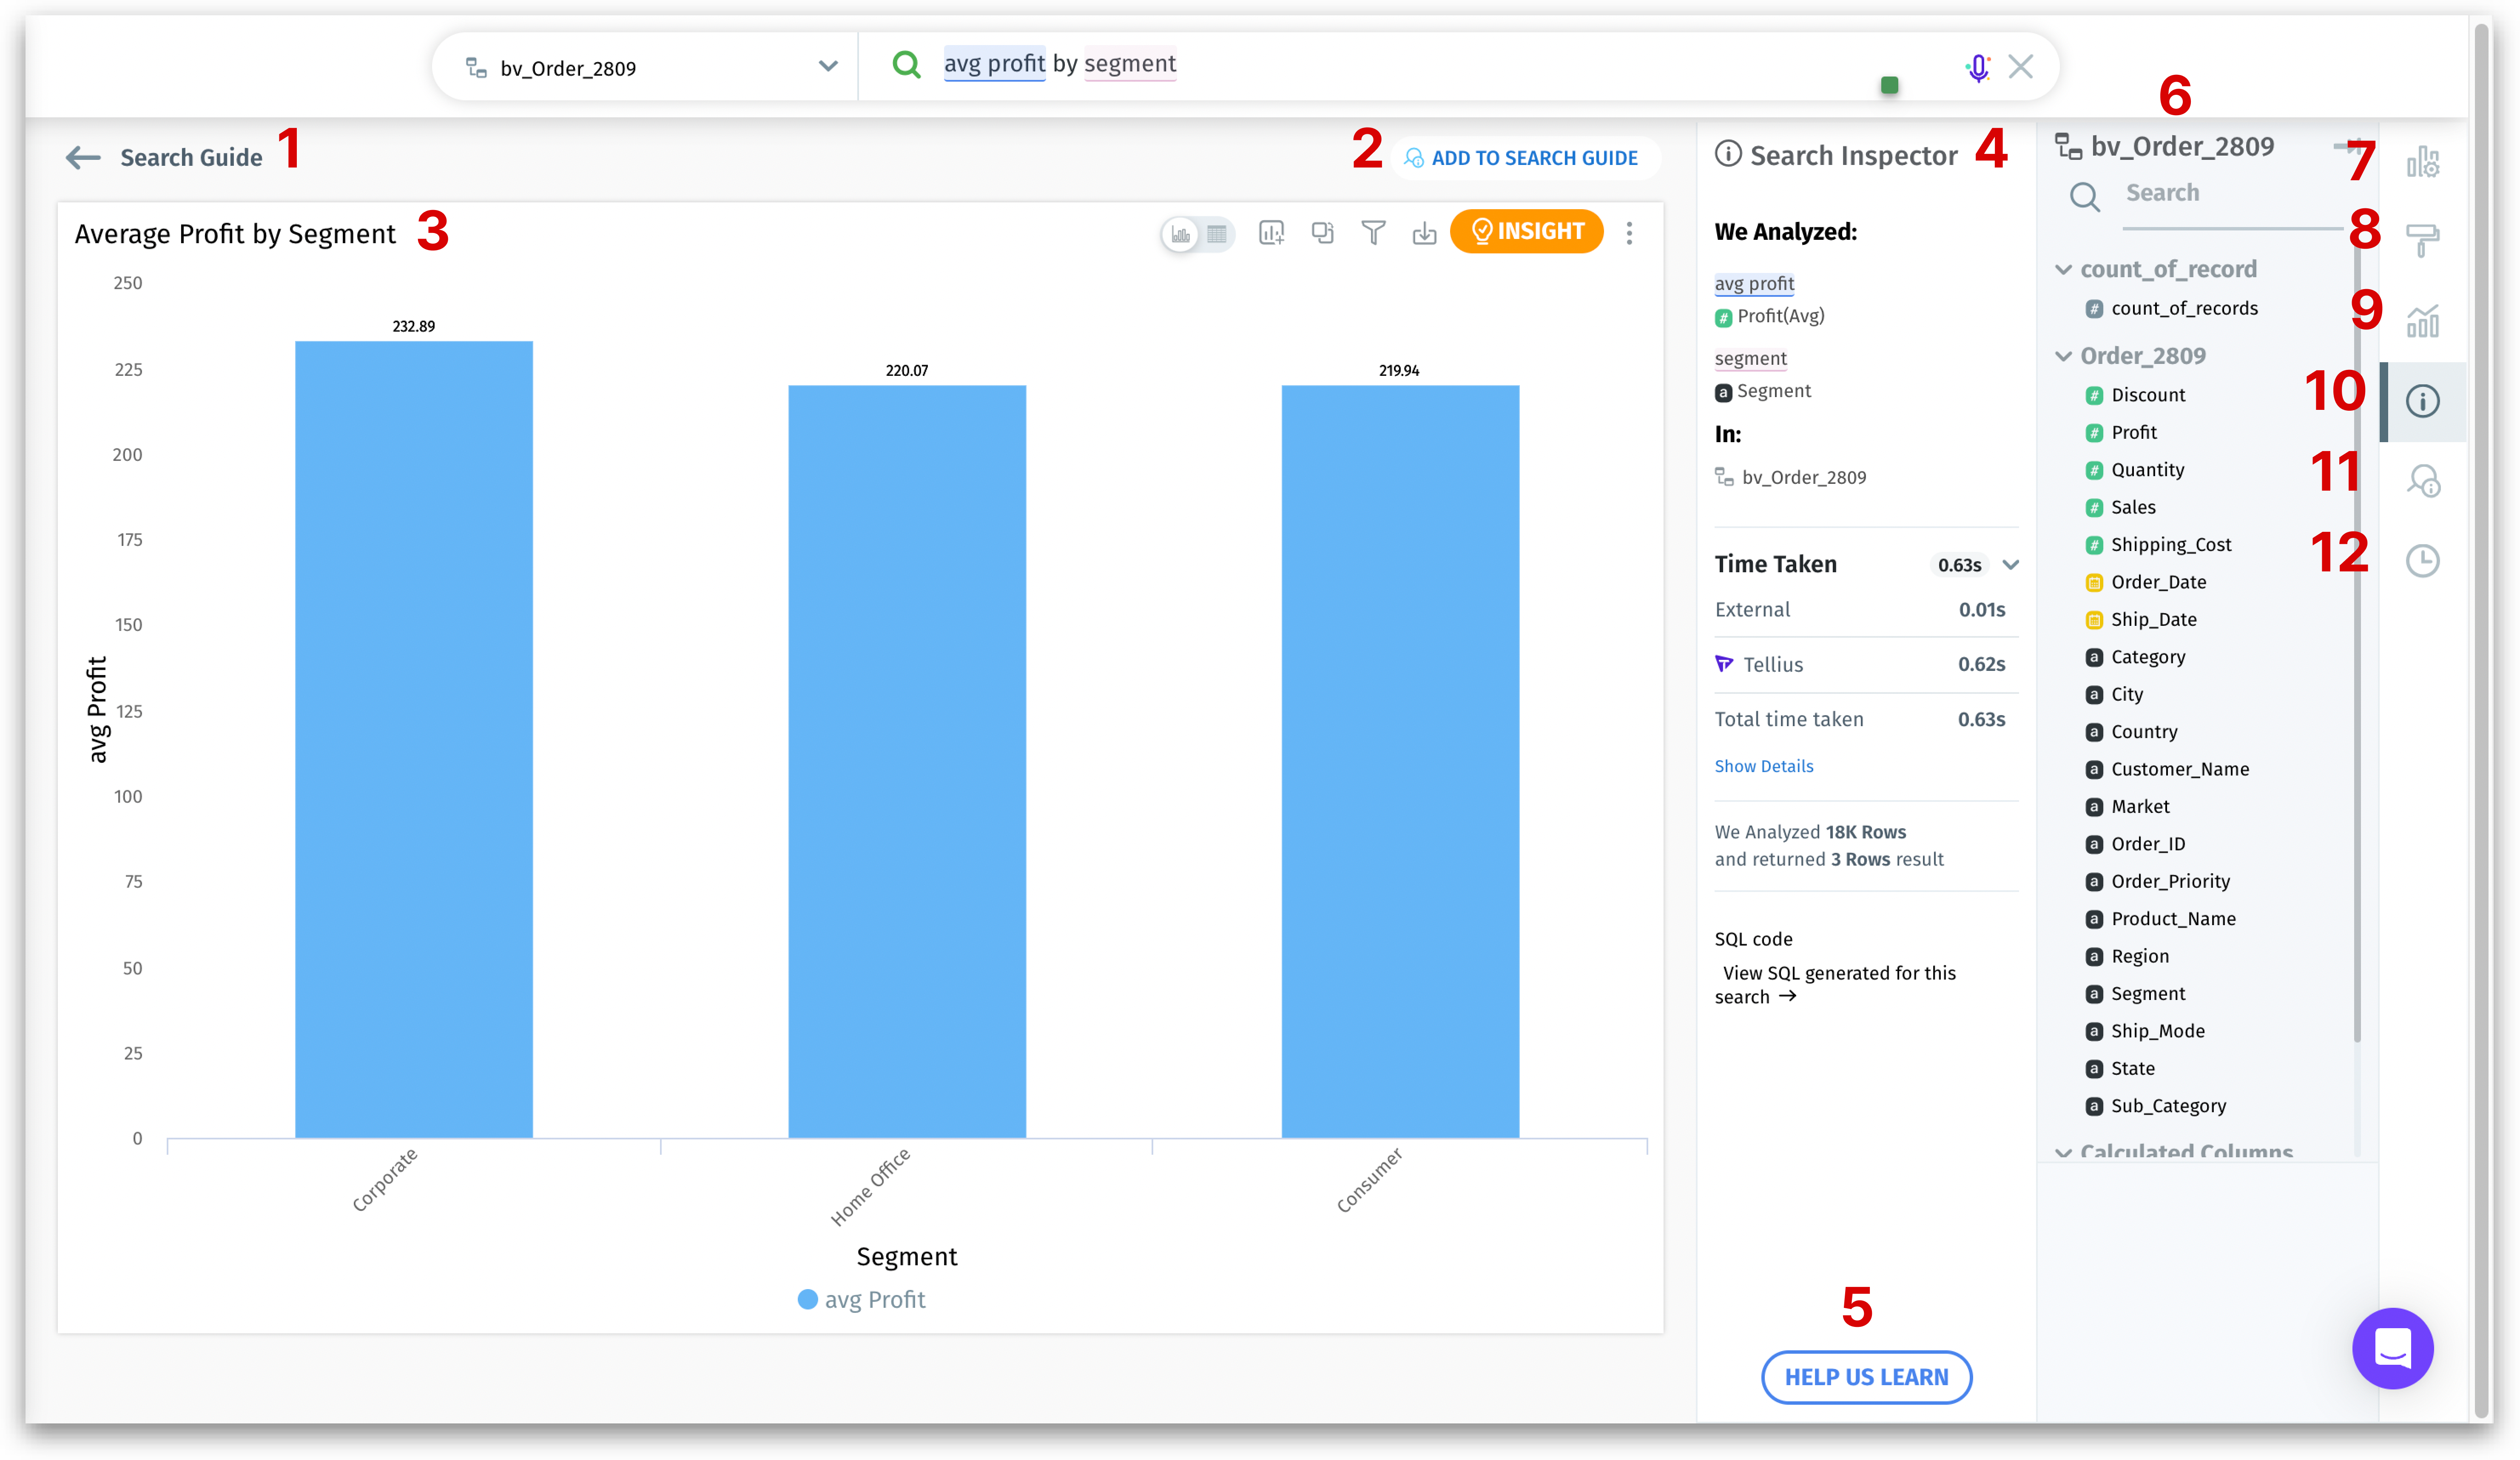The width and height of the screenshot is (2520, 1460).
Task: Click the filter funnel icon
Action: coord(1373,233)
